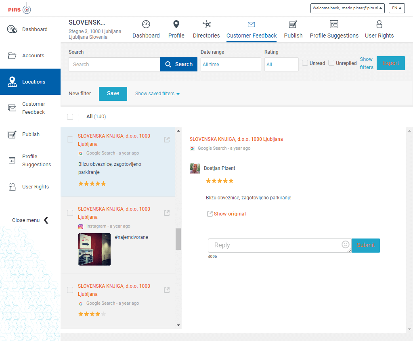
Task: Tick the select All reviews checkbox
Action: [x=70, y=117]
